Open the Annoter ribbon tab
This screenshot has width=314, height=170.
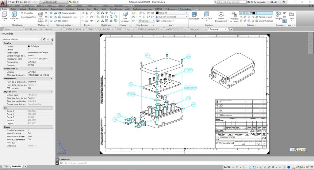(80, 9)
